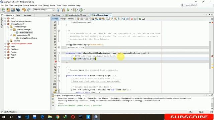Minimize the Projects panel
Viewport: 214px width, 120px height.
pyautogui.click(x=48, y=15)
